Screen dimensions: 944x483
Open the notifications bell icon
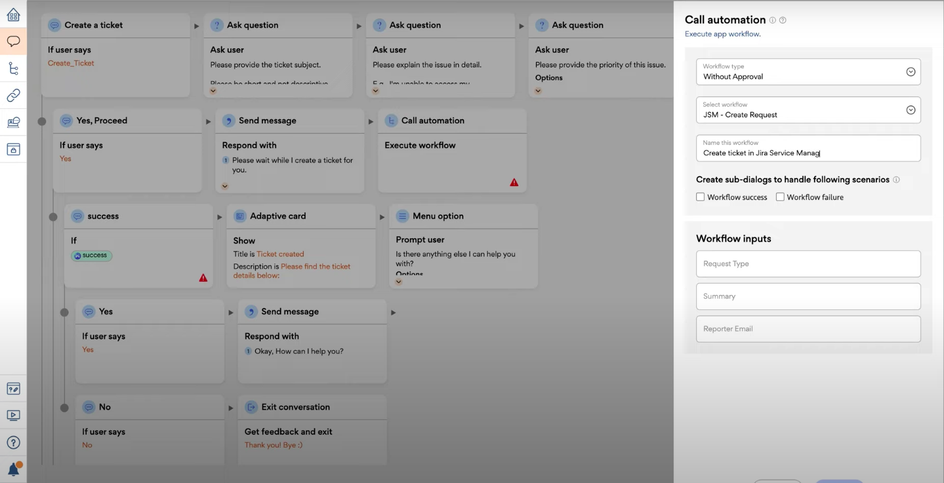coord(13,469)
